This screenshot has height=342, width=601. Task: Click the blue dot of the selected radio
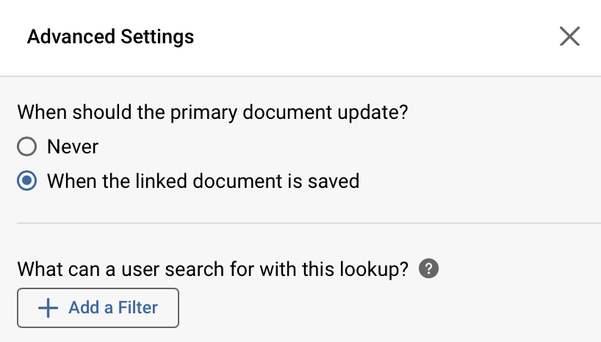coord(27,181)
